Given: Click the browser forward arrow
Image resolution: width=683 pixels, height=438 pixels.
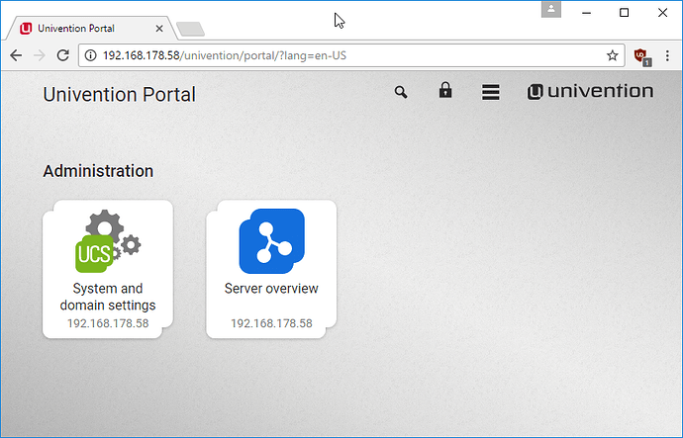Looking at the screenshot, I should pyautogui.click(x=40, y=55).
